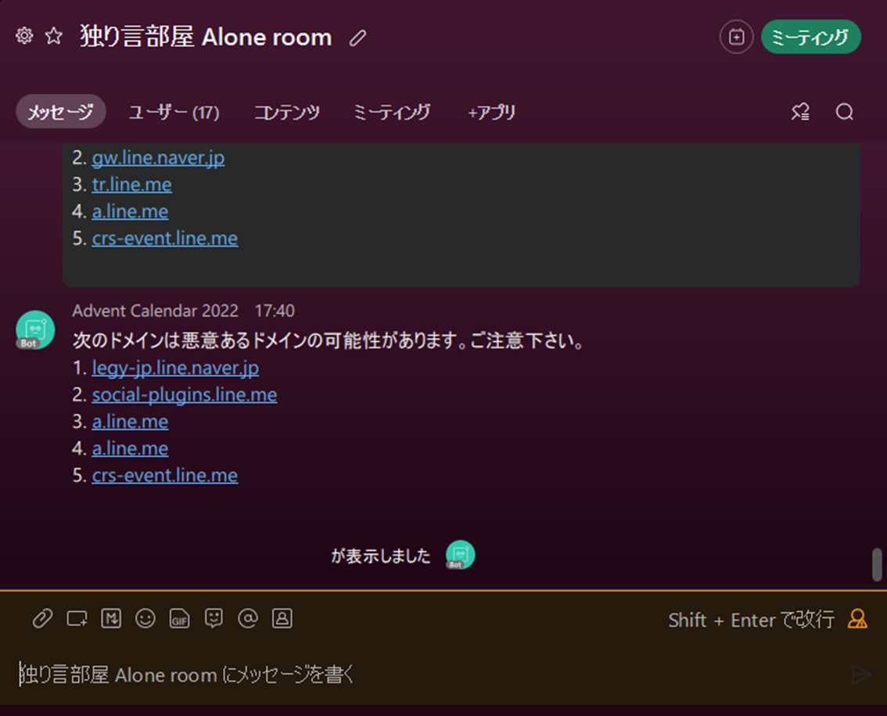Screen dimensions: 887x716
Task: Start a meeting with the ミーティング button
Action: pos(810,37)
